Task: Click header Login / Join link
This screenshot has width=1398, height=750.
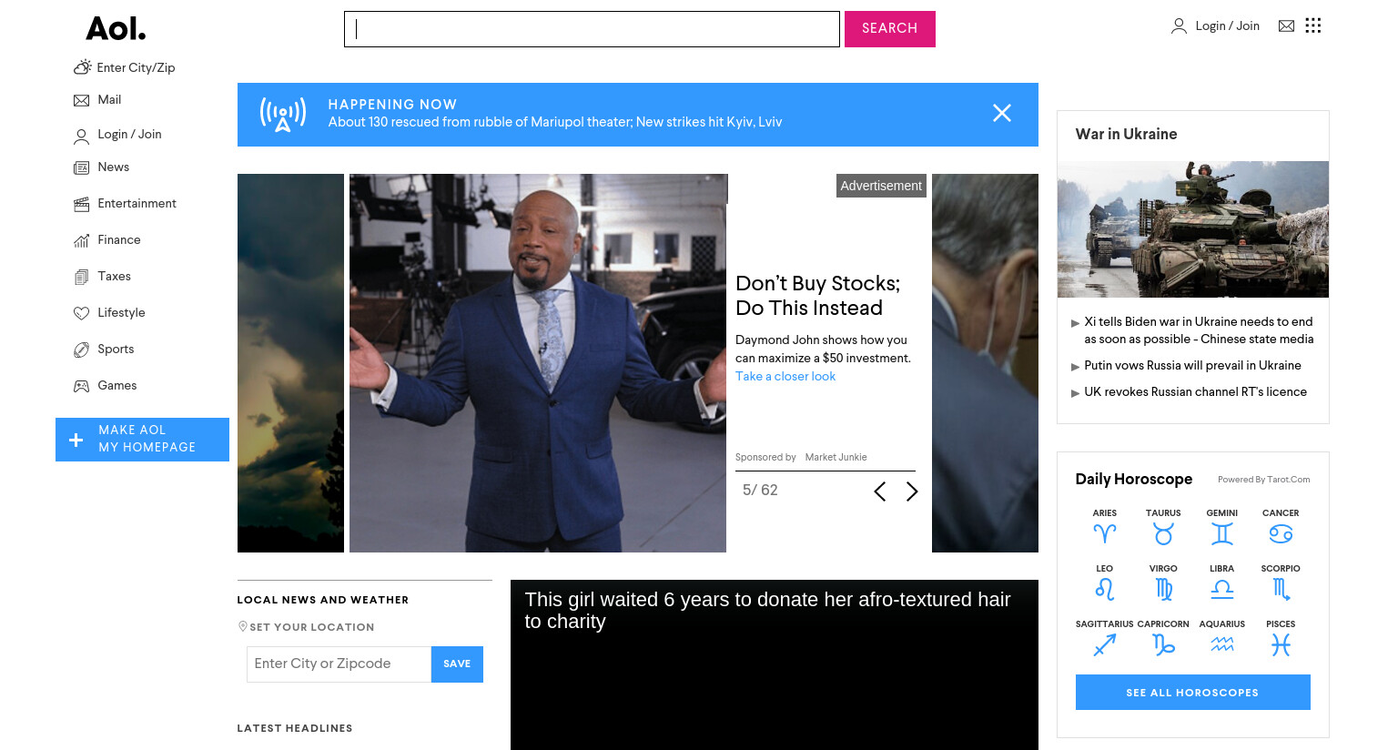Action: click(1228, 26)
